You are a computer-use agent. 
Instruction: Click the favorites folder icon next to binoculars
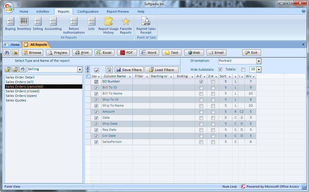[x=15, y=53]
